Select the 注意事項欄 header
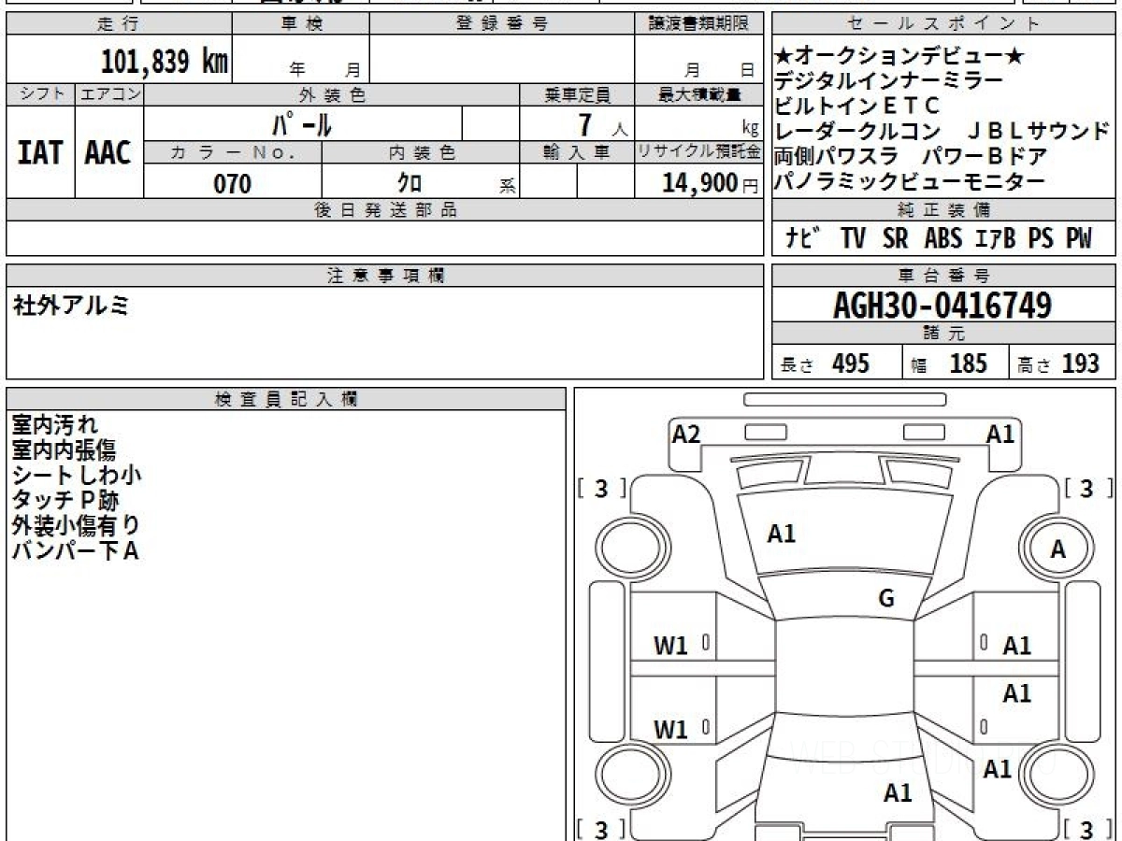 point(384,276)
